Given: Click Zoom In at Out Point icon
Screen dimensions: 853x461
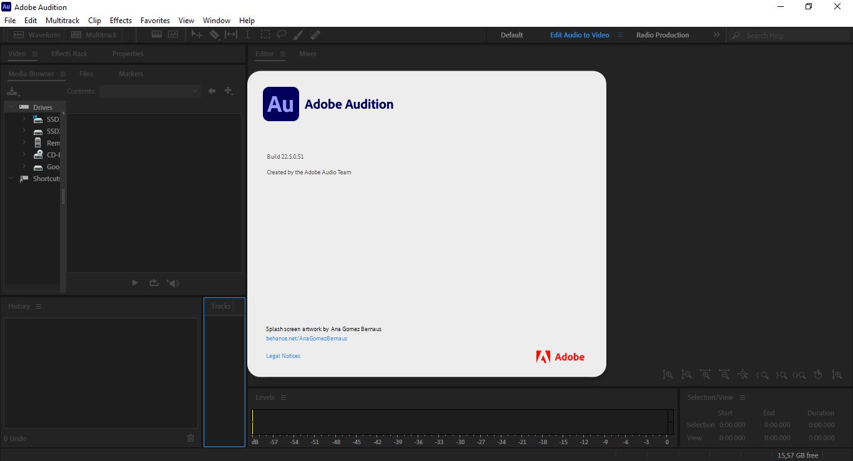Looking at the screenshot, I should (781, 375).
